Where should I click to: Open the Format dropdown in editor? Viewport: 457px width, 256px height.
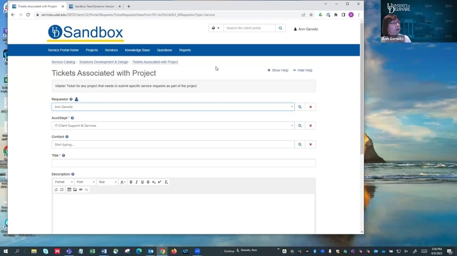coord(64,182)
